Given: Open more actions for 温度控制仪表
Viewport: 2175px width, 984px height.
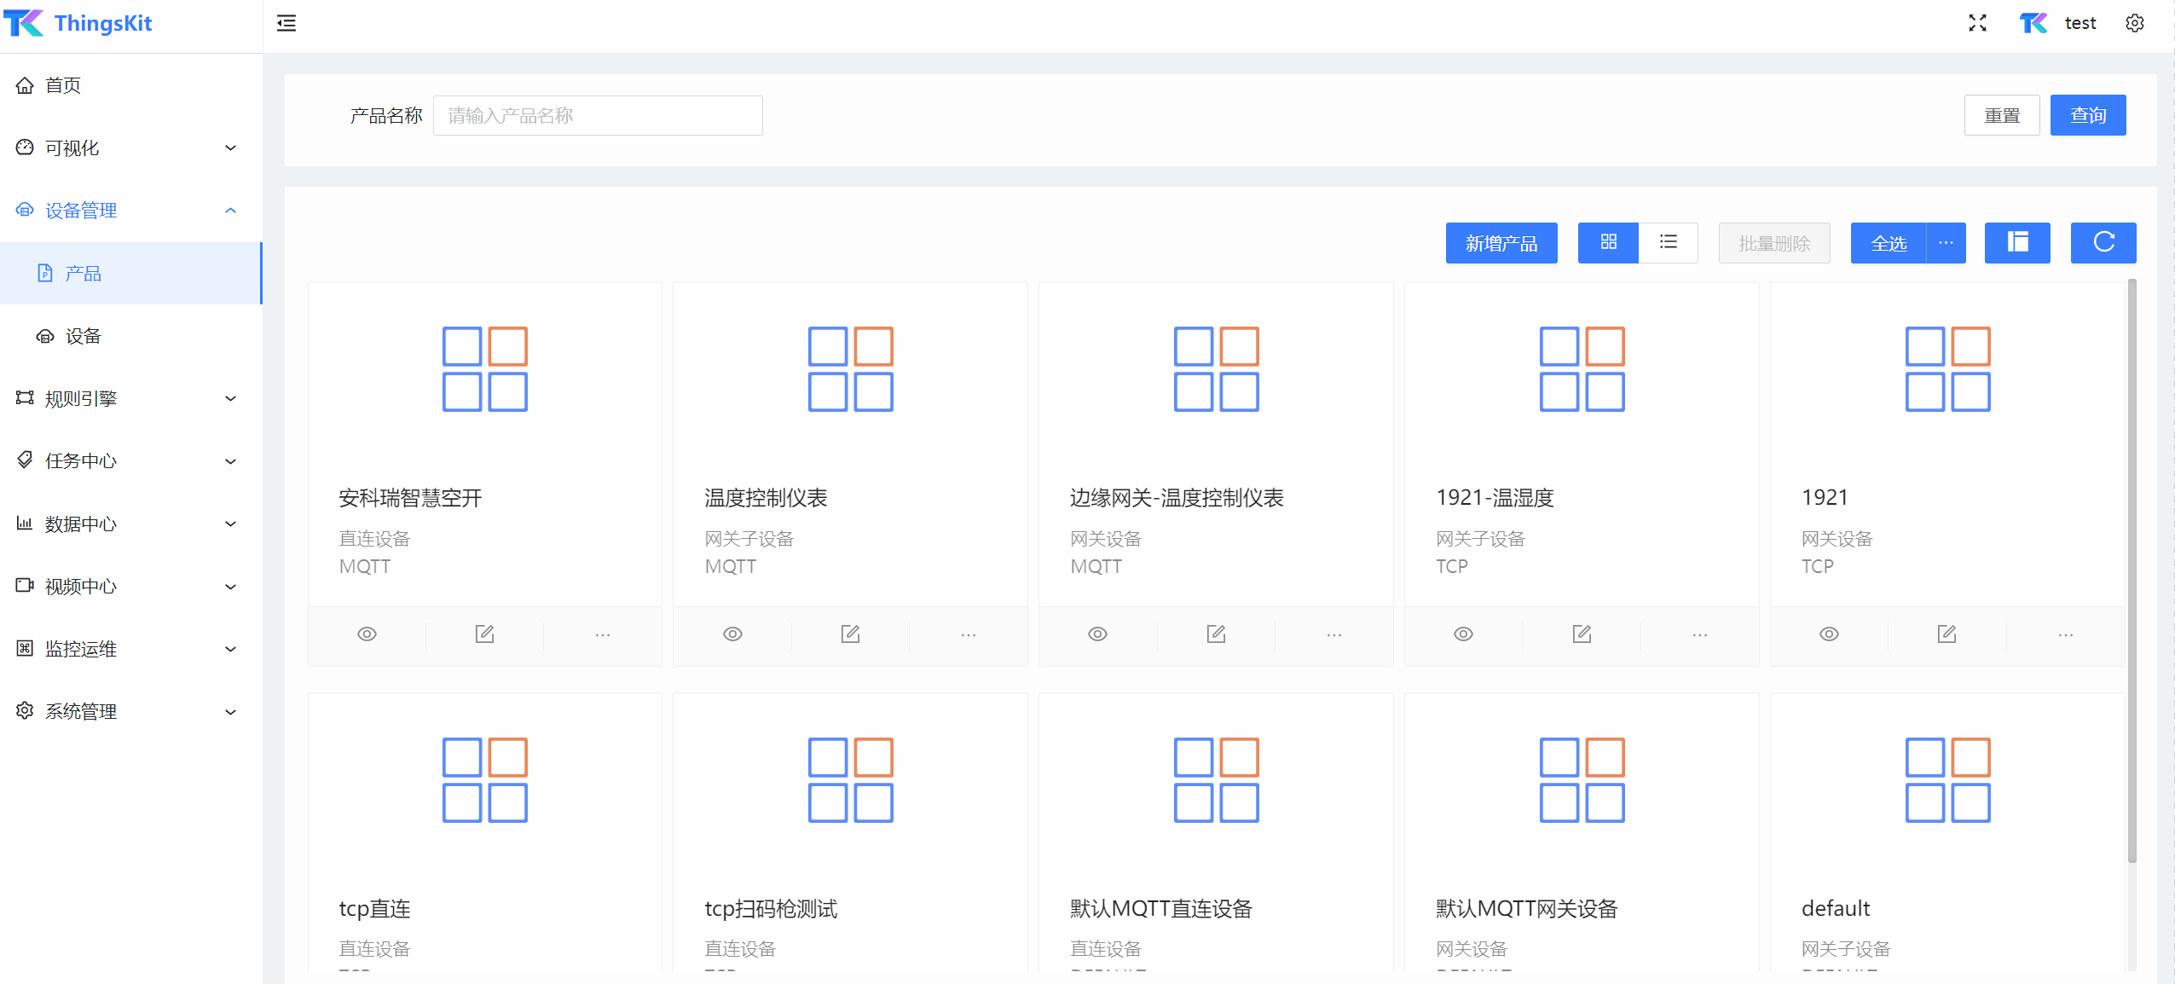Looking at the screenshot, I should pyautogui.click(x=968, y=634).
